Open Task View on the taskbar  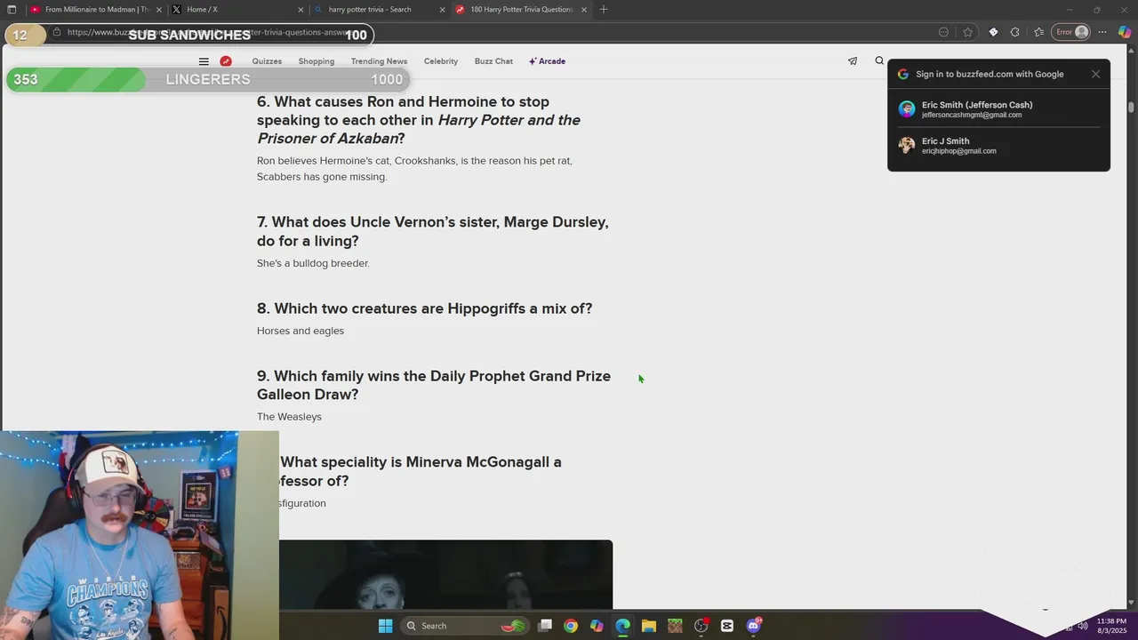[545, 626]
